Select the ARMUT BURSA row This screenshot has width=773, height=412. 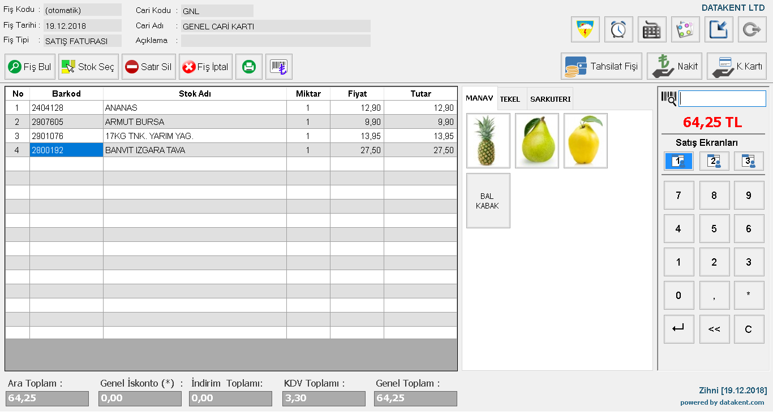tap(231, 122)
